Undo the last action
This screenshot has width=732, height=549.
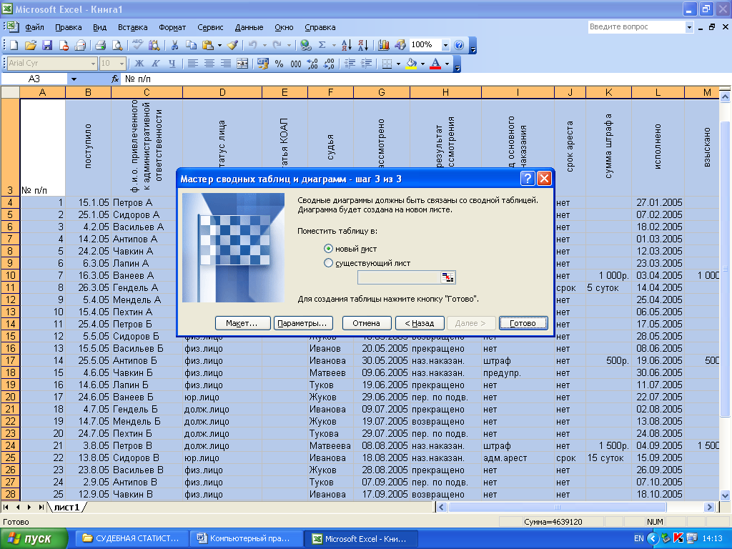(x=252, y=45)
